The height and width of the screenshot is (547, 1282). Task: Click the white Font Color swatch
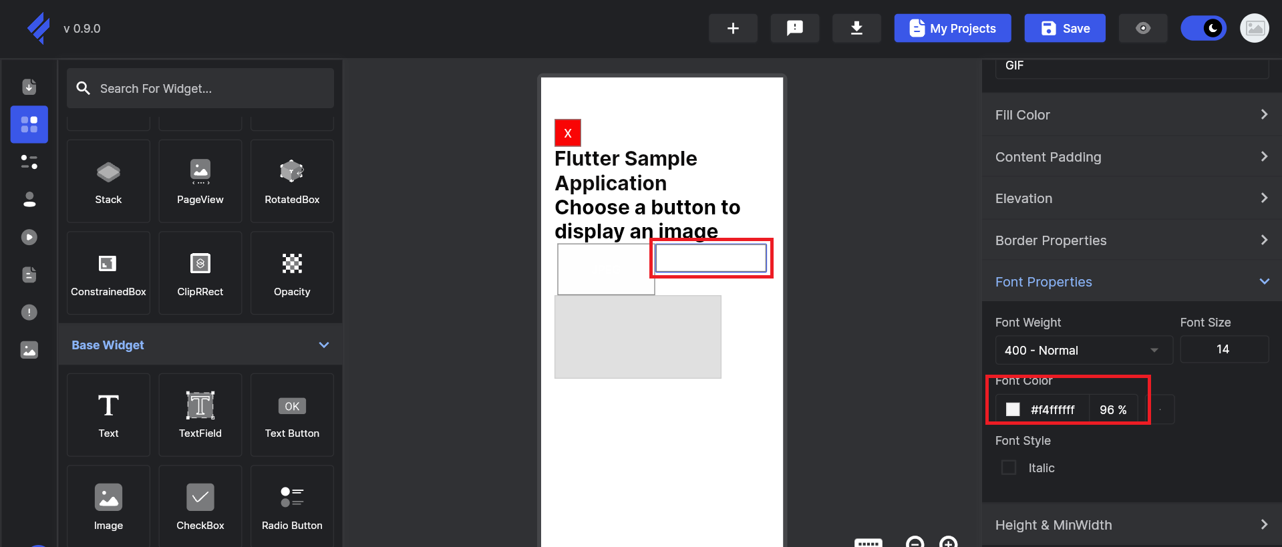[x=1013, y=409]
